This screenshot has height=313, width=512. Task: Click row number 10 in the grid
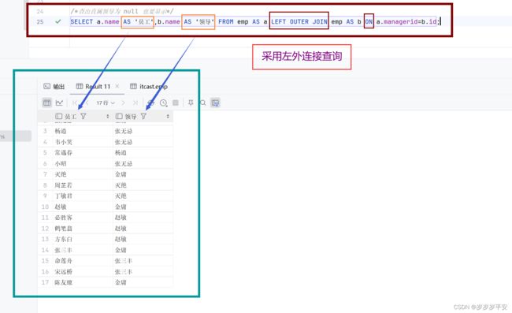click(45, 207)
